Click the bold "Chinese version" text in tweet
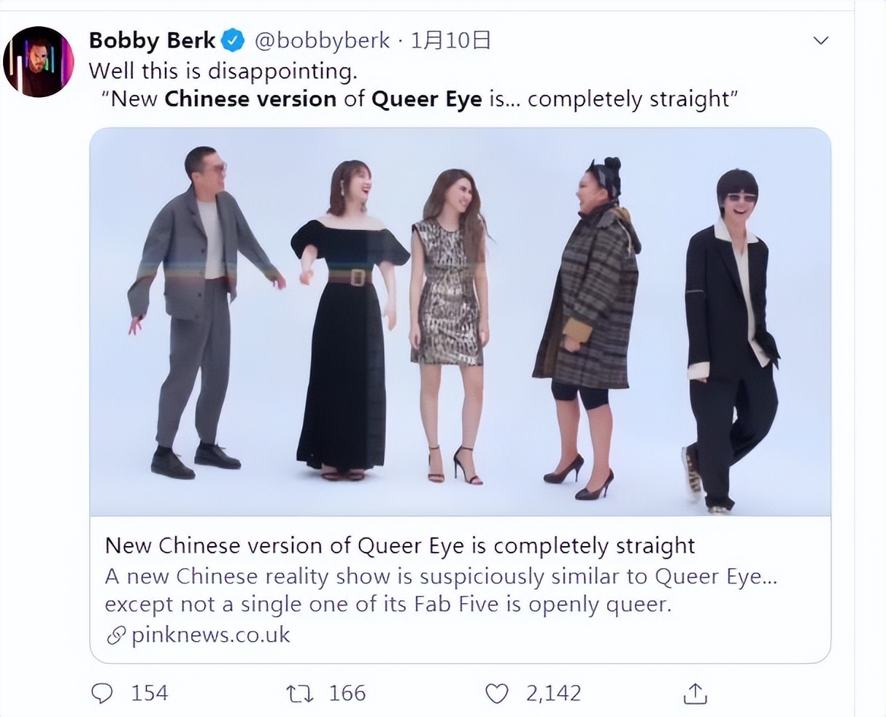886x717 pixels. [x=250, y=99]
